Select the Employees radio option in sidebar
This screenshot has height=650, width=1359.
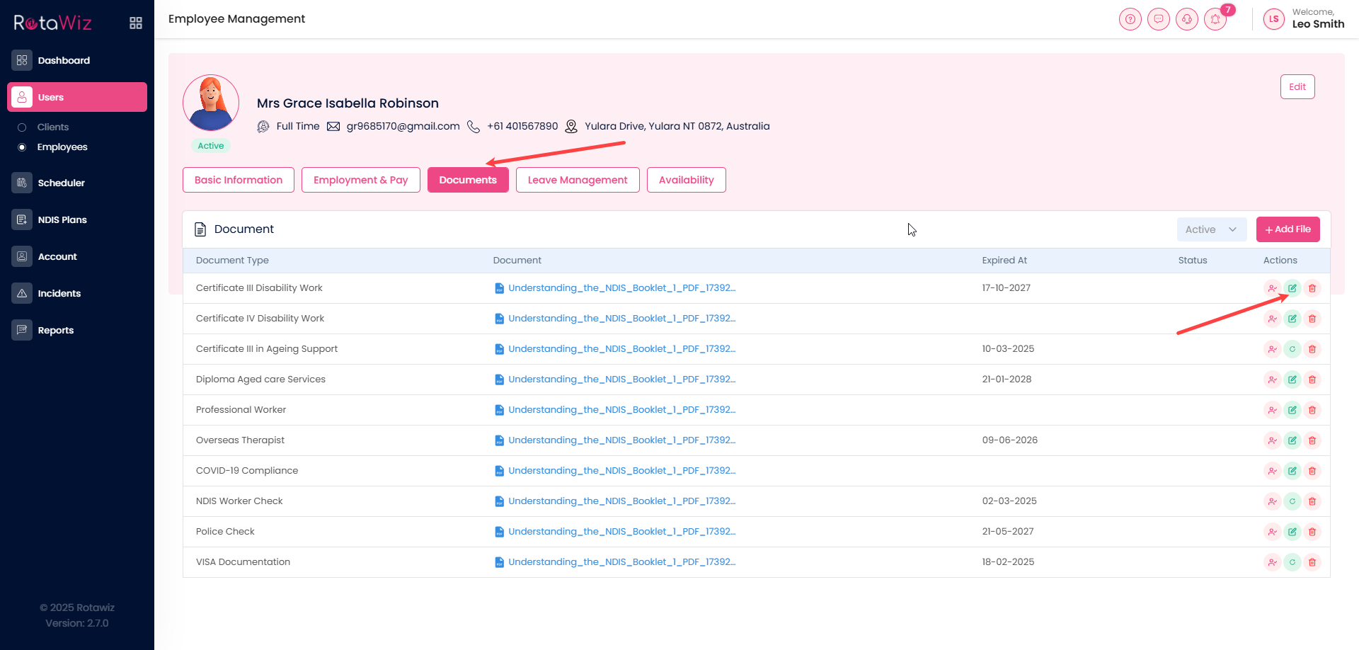coord(22,147)
